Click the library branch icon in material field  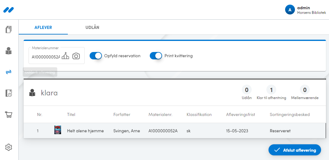65,56
